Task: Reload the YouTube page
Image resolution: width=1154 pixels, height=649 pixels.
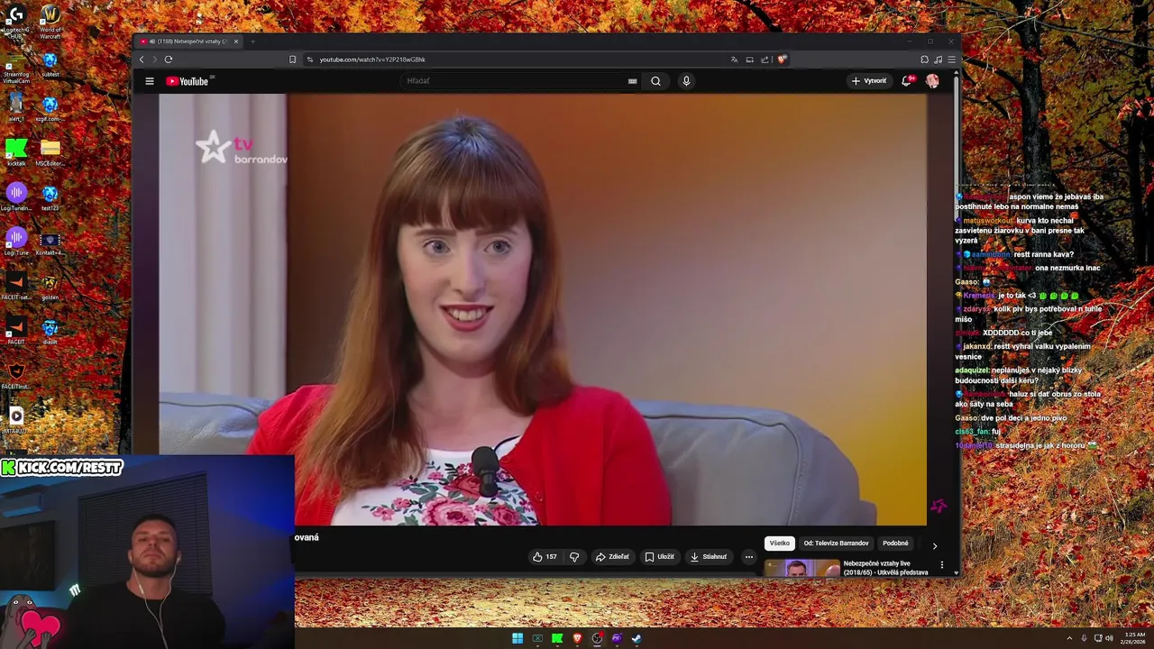Action: (x=169, y=59)
